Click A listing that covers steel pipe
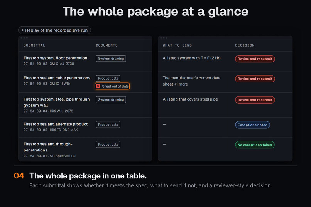311x207 pixels. pos(190,99)
